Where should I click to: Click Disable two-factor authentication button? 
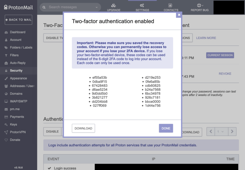[53, 38]
